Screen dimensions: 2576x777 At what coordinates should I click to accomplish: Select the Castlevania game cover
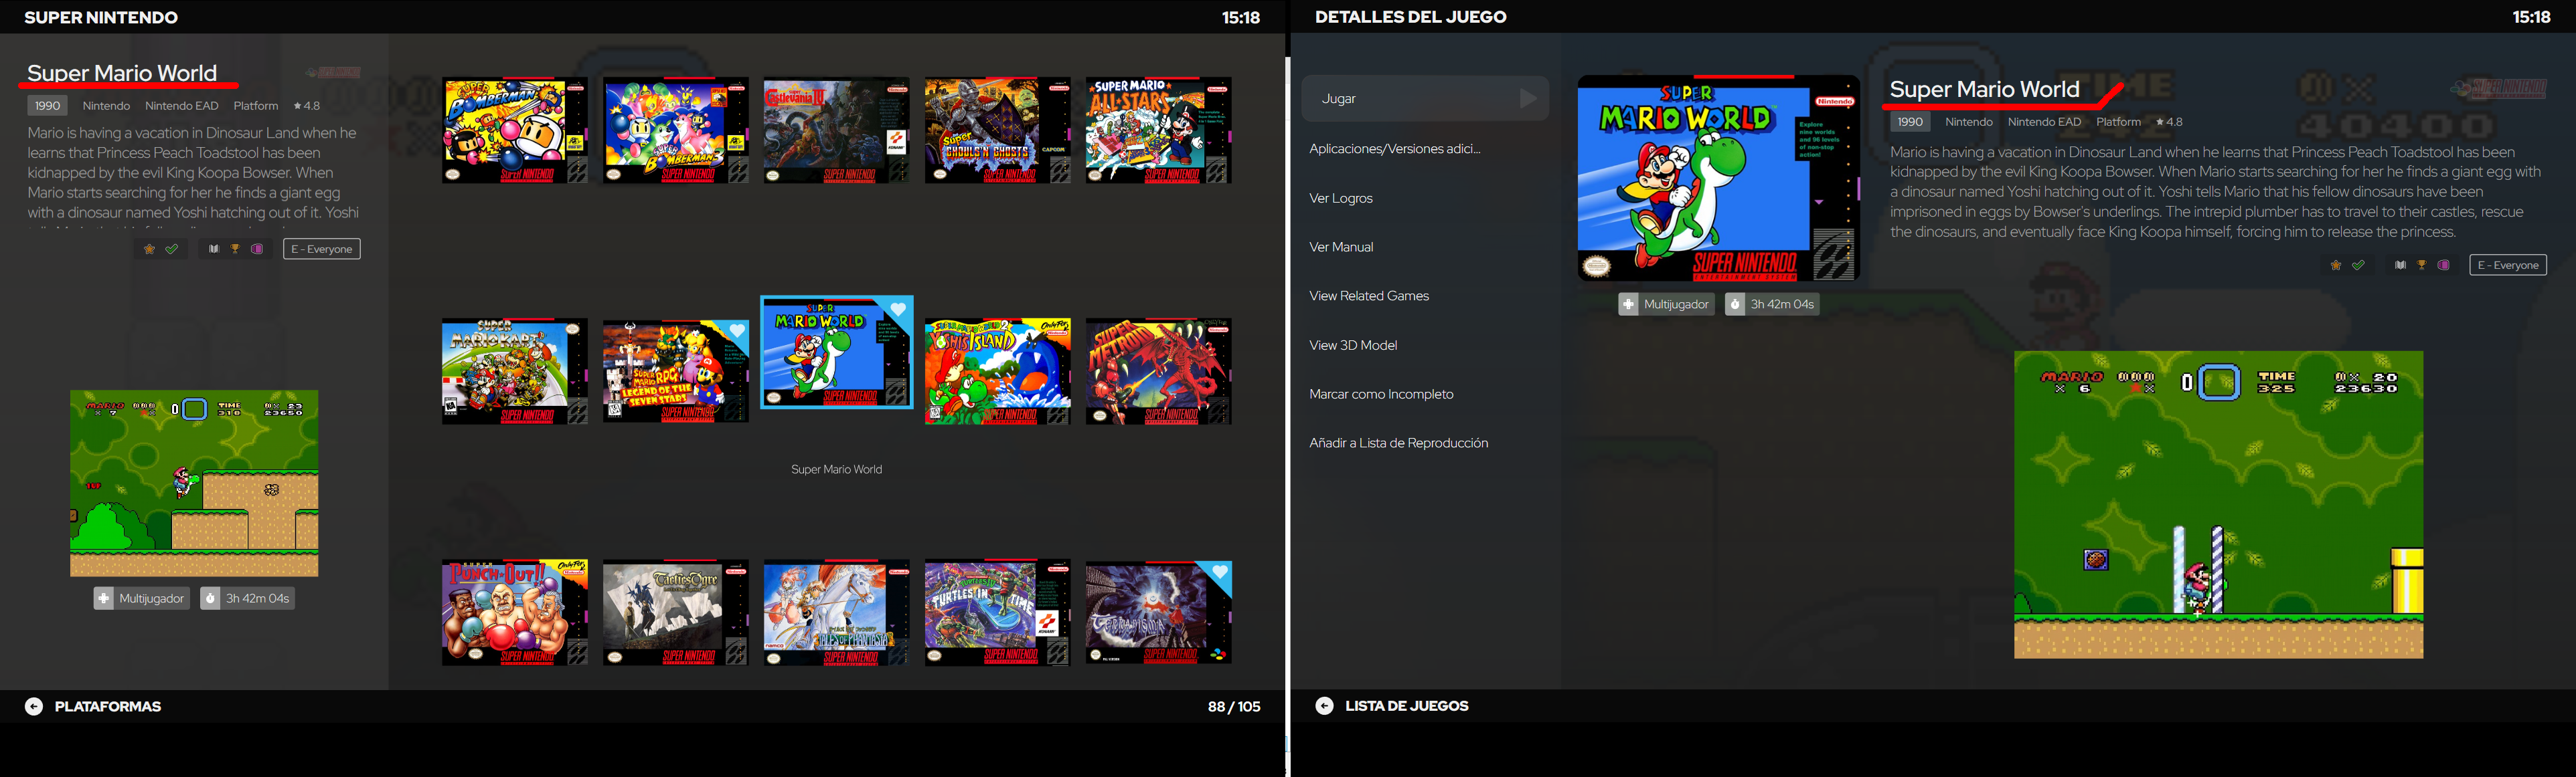point(837,131)
